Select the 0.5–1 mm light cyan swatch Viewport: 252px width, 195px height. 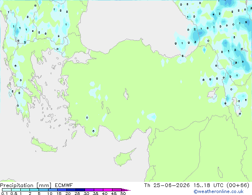point(16,190)
